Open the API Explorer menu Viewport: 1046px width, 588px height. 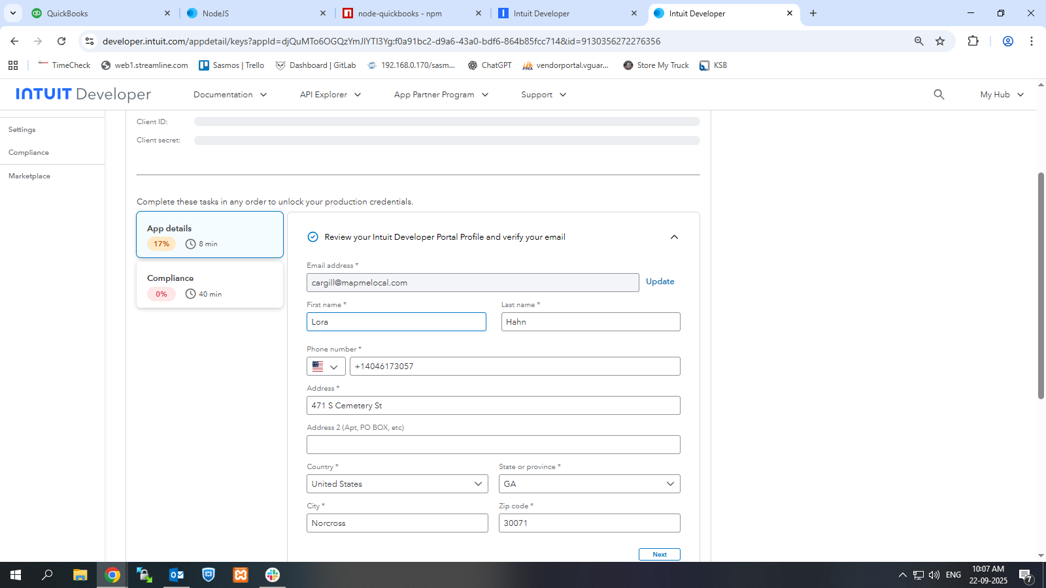[330, 95]
